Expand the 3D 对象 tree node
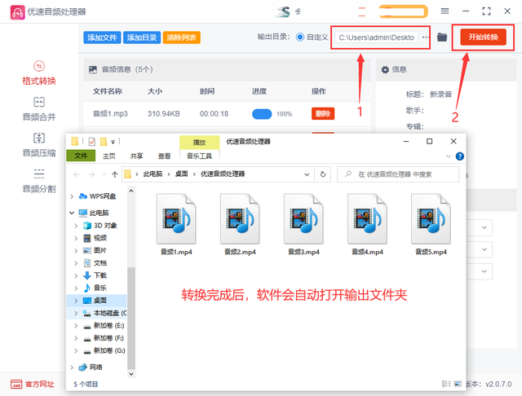522x396 pixels. click(76, 226)
